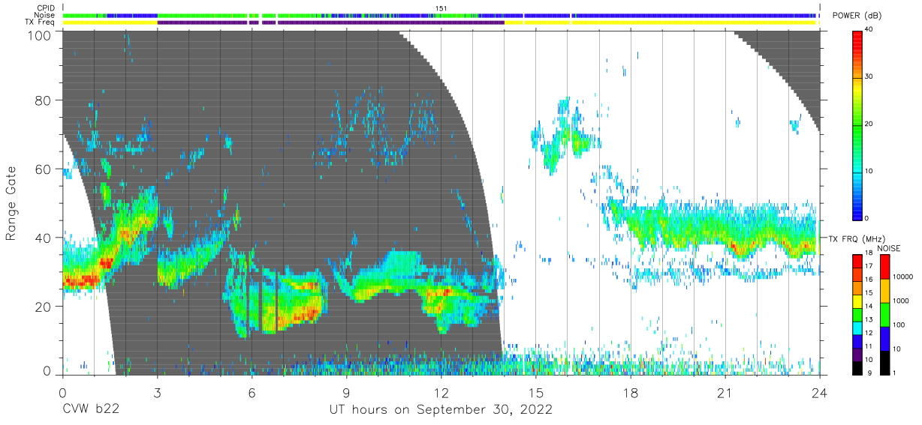Click x-axis tick label '6'
922x425 pixels.
[252, 391]
